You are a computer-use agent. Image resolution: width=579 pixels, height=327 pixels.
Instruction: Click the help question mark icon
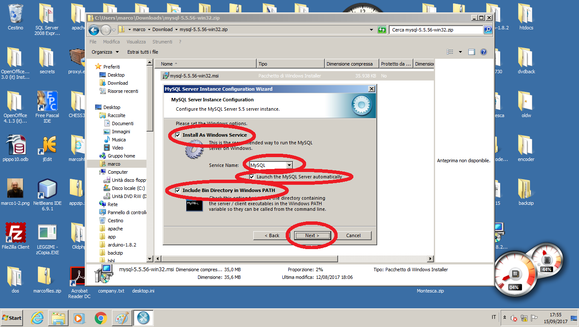pyautogui.click(x=483, y=52)
